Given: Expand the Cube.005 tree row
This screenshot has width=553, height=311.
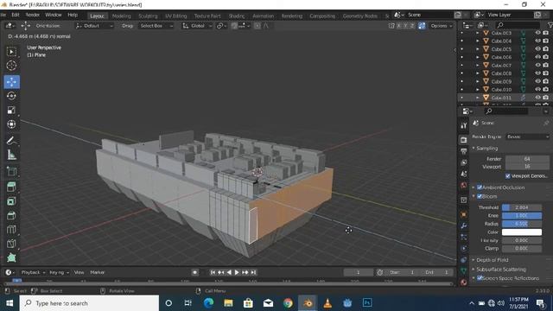Looking at the screenshot, I should (x=478, y=49).
